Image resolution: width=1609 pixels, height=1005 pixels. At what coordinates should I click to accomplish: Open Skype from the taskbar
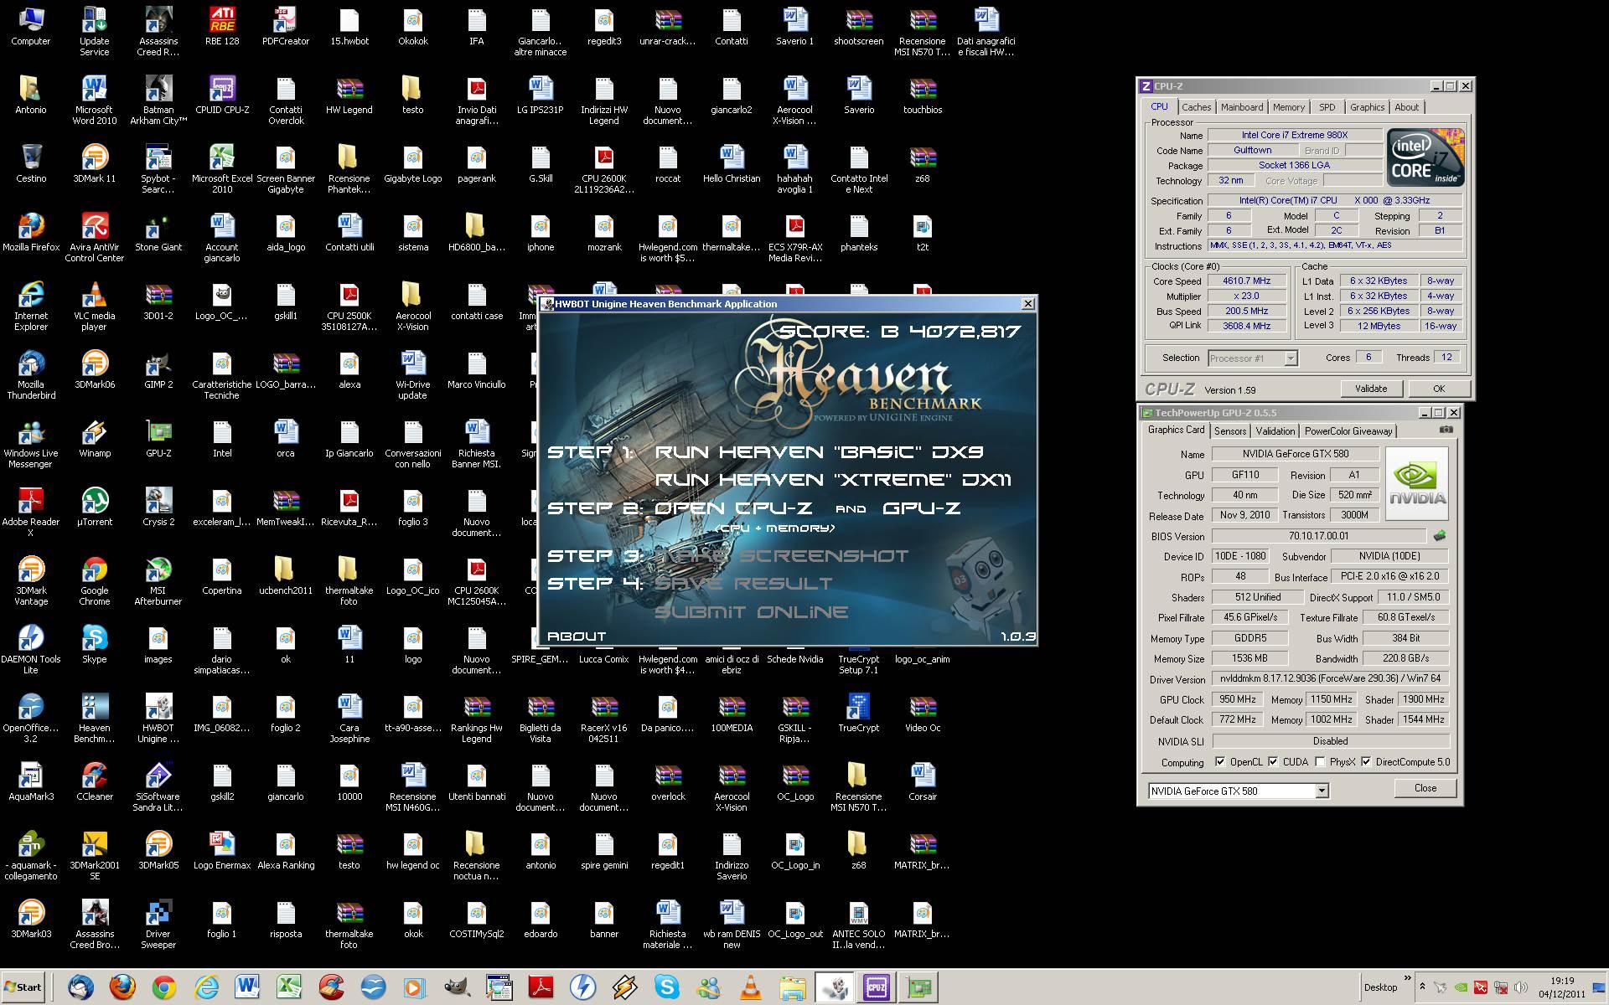[x=666, y=987]
